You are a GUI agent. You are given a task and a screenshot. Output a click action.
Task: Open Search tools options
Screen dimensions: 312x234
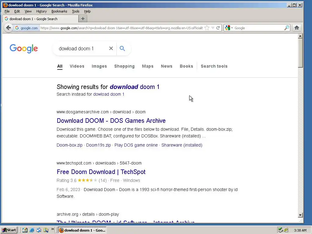point(214,66)
